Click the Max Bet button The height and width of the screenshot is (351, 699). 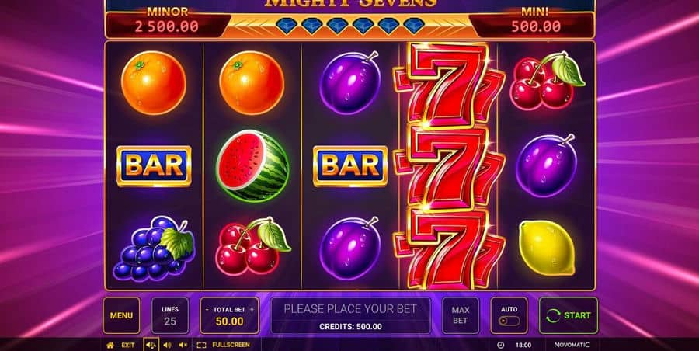460,315
